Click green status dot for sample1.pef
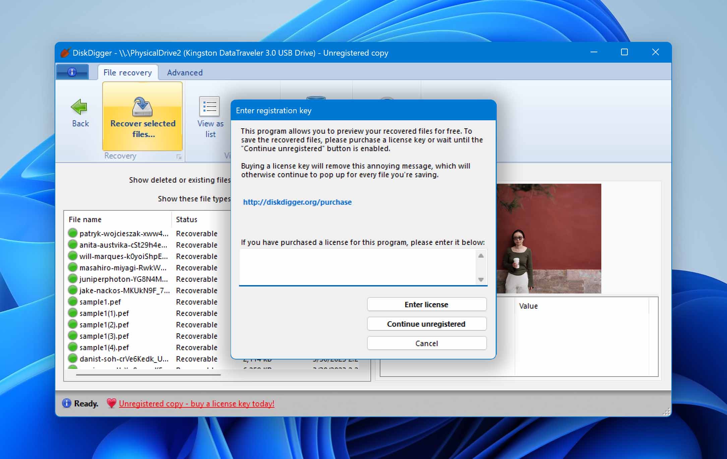 click(72, 301)
